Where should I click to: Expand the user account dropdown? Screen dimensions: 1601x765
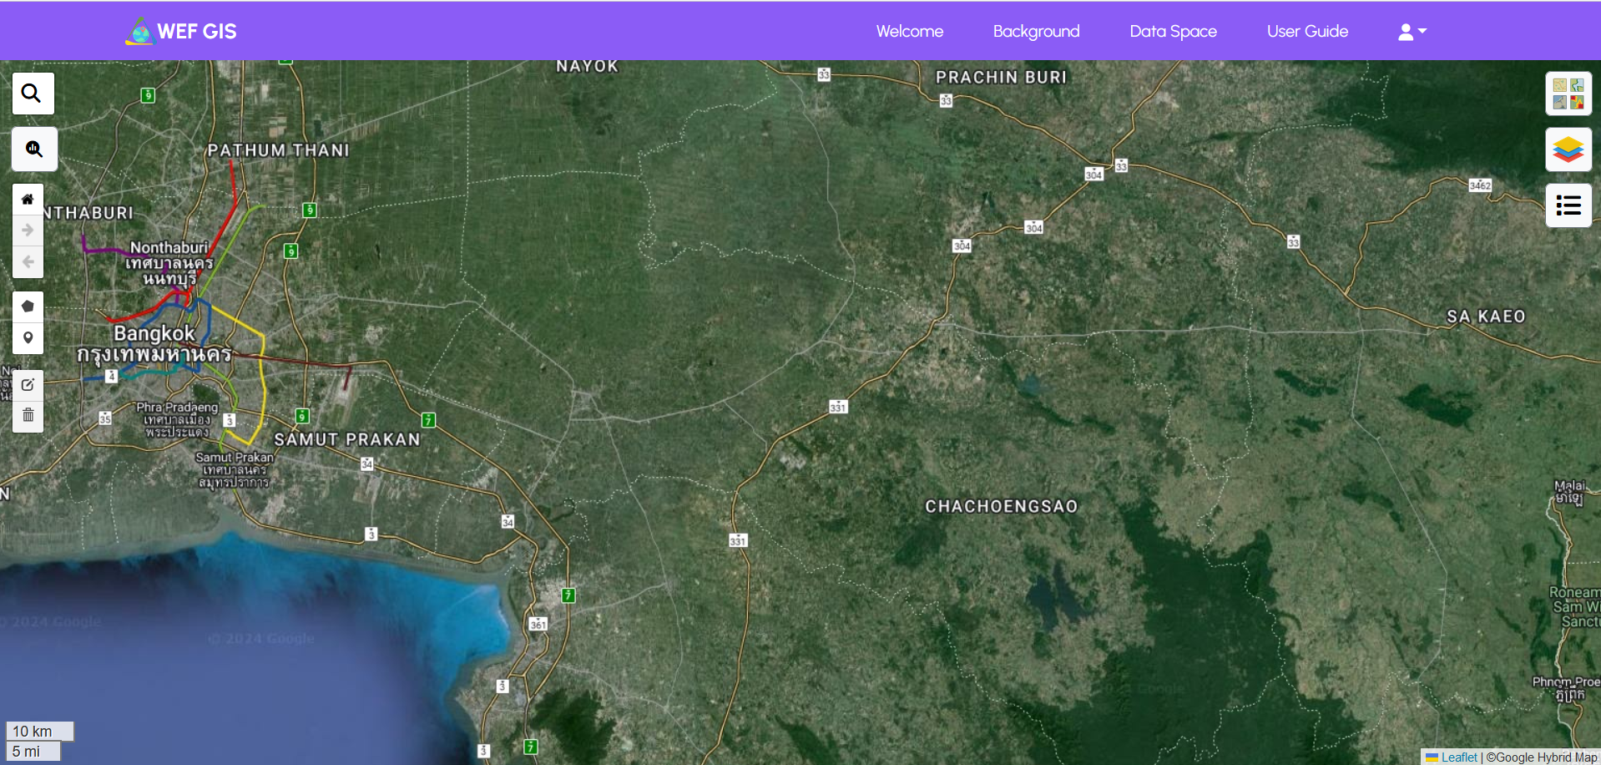pos(1412,32)
